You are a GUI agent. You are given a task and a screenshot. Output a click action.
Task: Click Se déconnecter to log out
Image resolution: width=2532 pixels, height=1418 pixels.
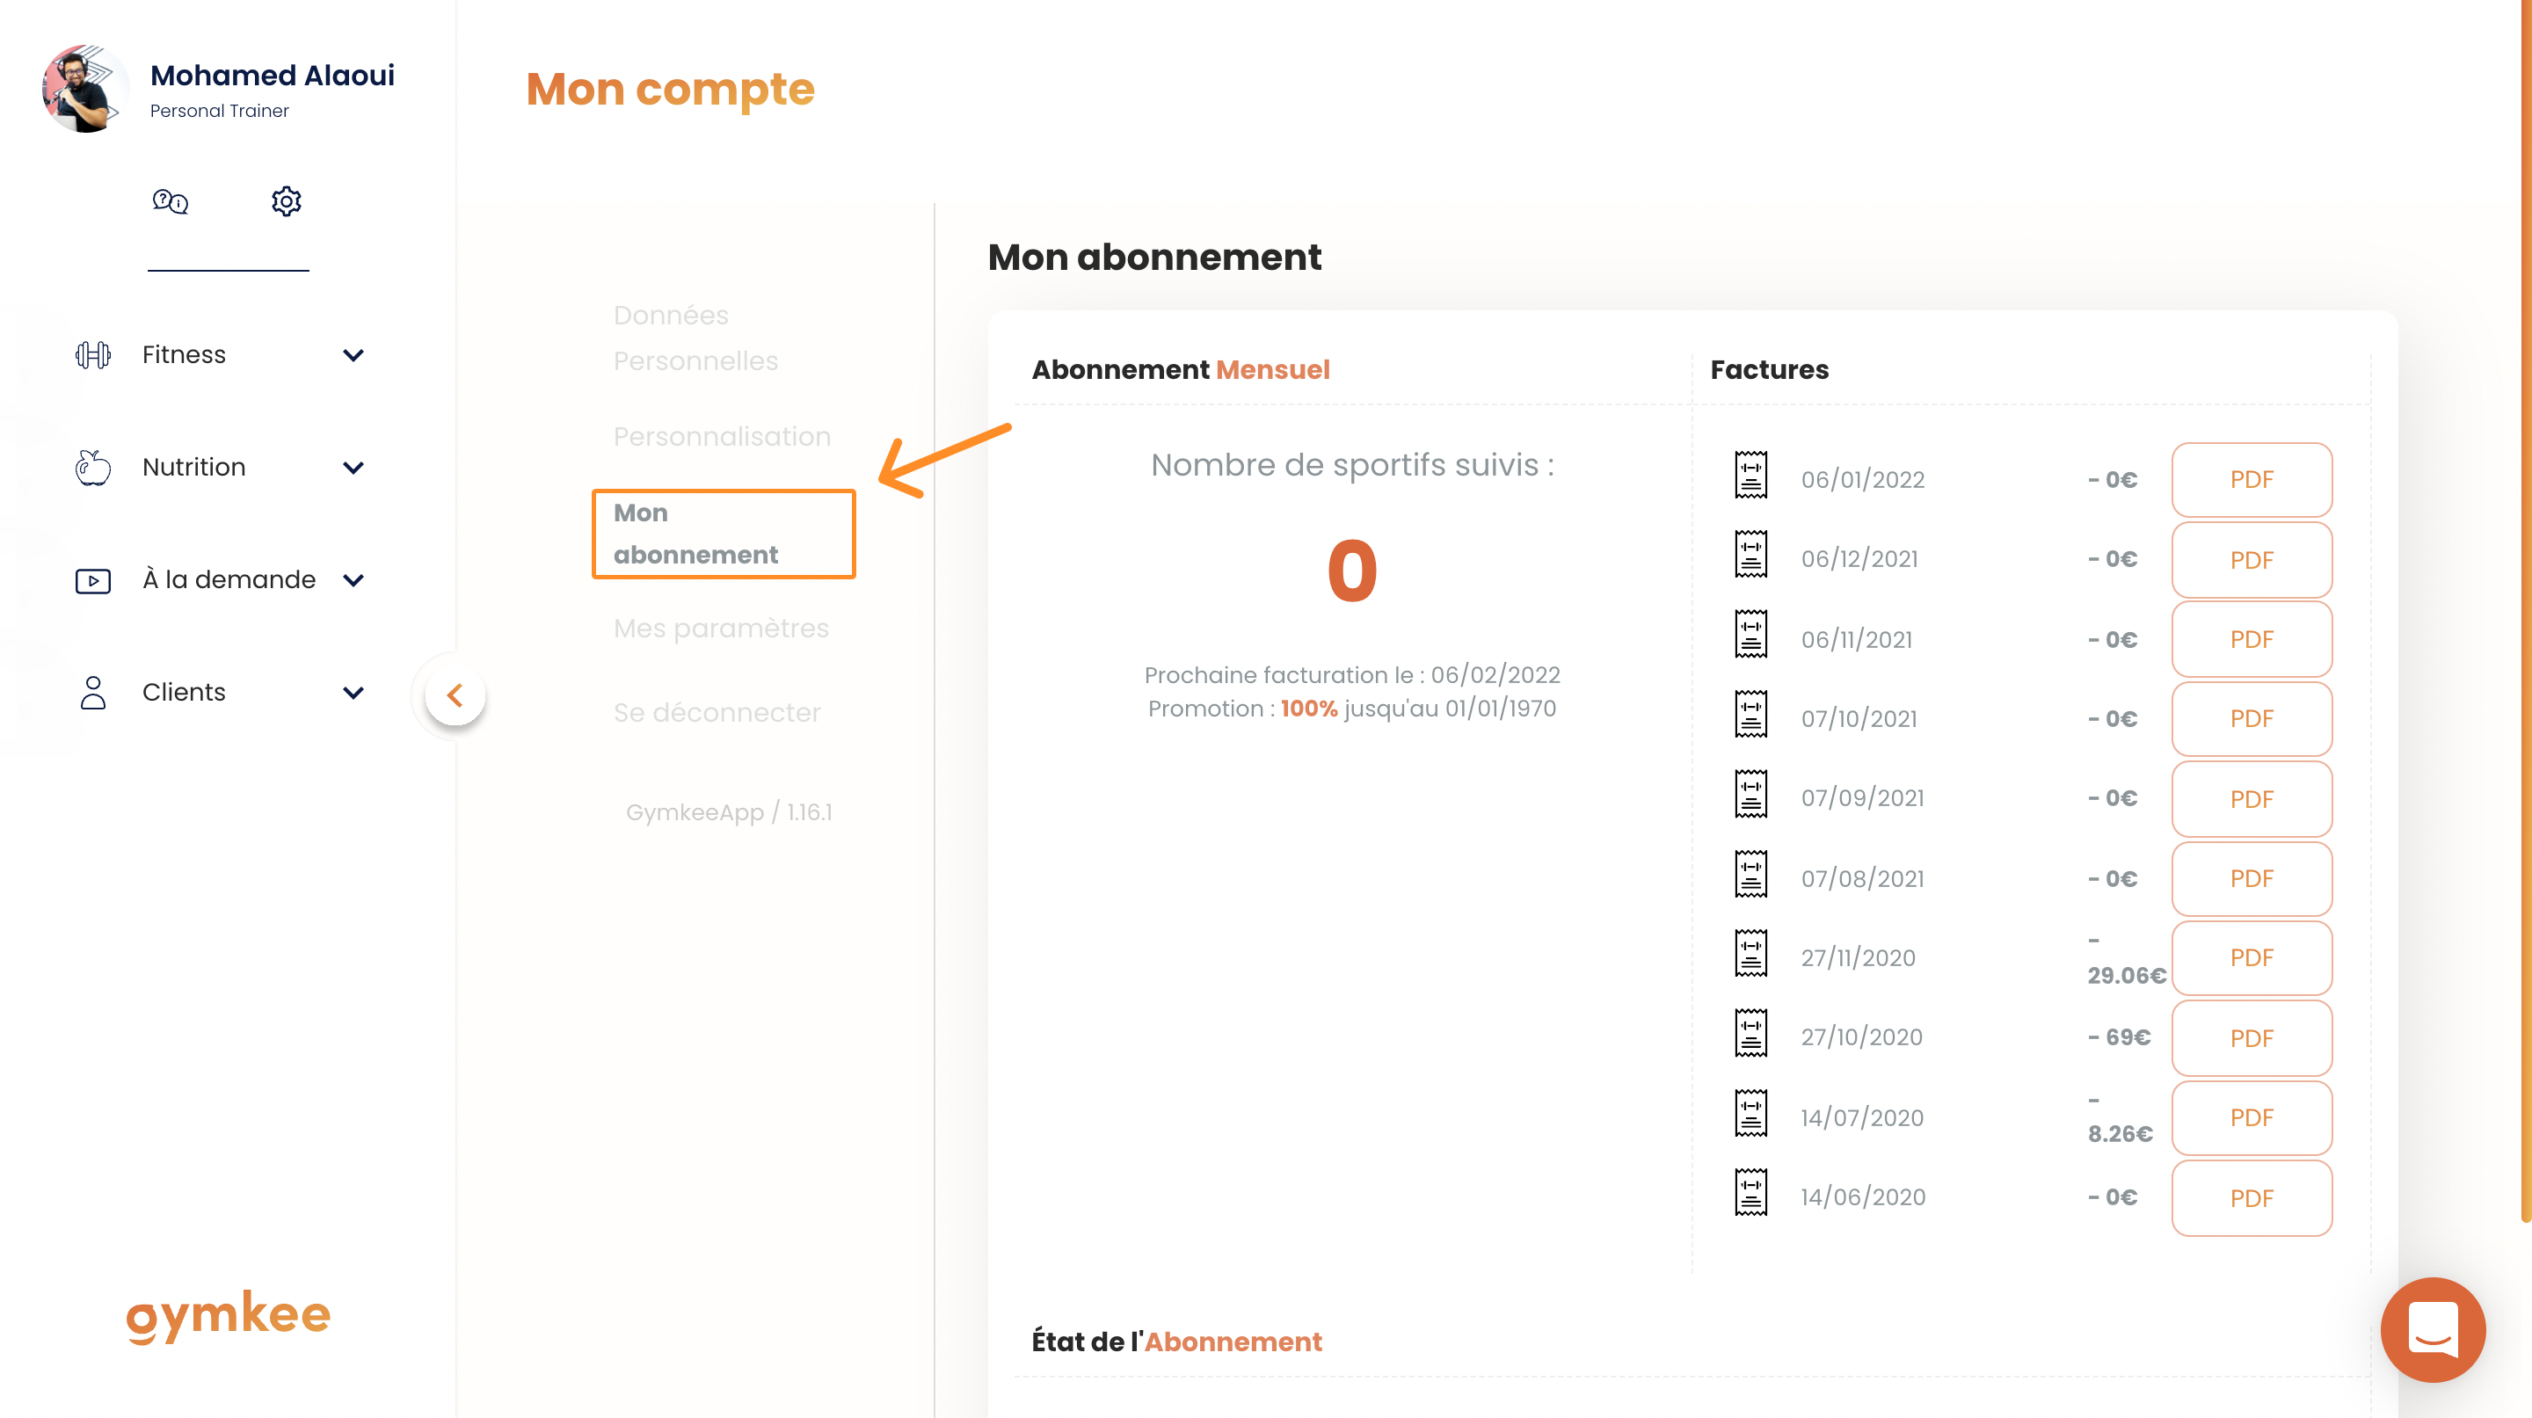(717, 712)
